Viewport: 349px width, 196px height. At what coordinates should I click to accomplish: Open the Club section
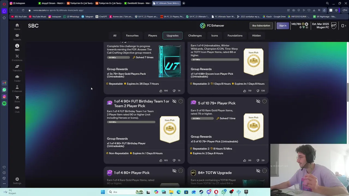click(17, 109)
